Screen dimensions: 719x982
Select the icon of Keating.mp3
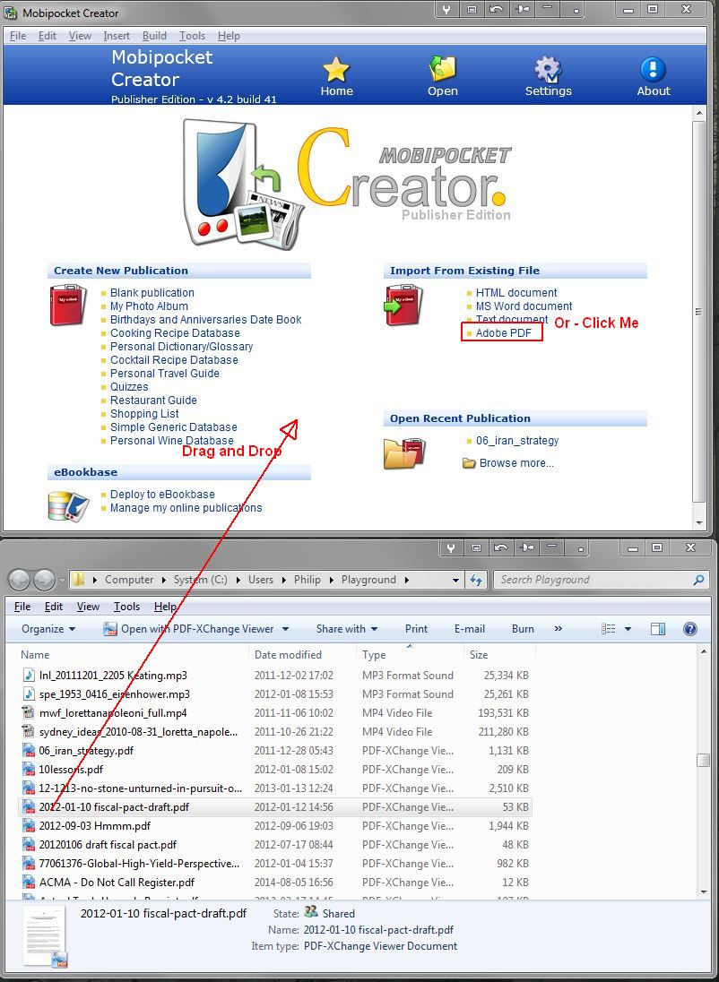(28, 676)
